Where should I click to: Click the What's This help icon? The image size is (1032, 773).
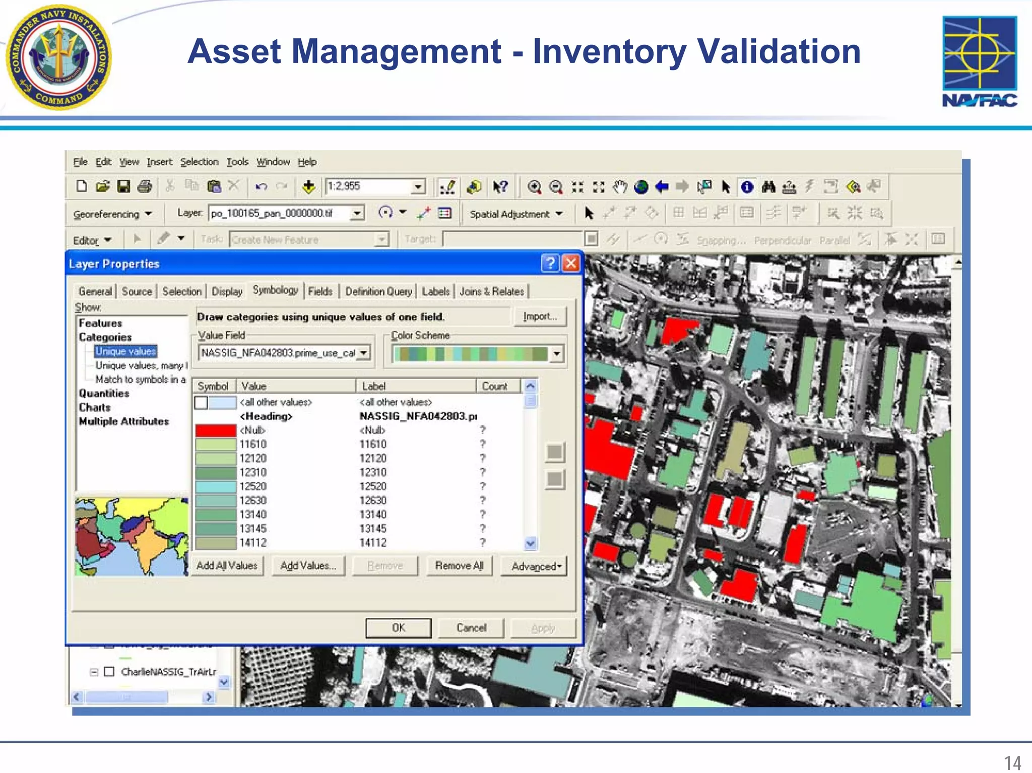click(500, 187)
